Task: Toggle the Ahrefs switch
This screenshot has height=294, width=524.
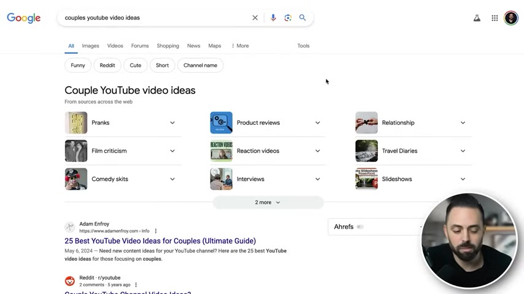Action: pos(360,227)
